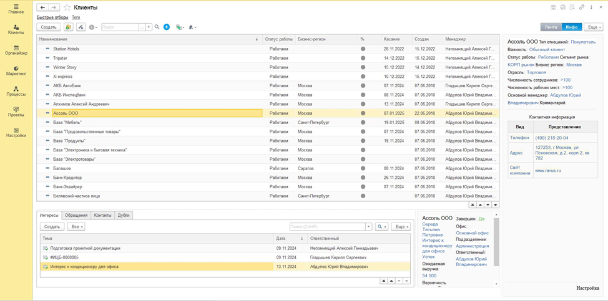This screenshot has width=608, height=301.
Task: Open the Процессы sidebar section
Action: coord(16,92)
